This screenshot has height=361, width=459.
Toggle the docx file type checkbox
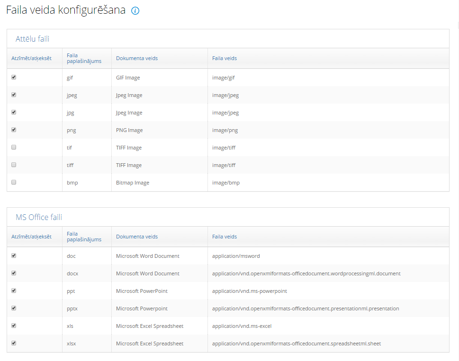(14, 273)
